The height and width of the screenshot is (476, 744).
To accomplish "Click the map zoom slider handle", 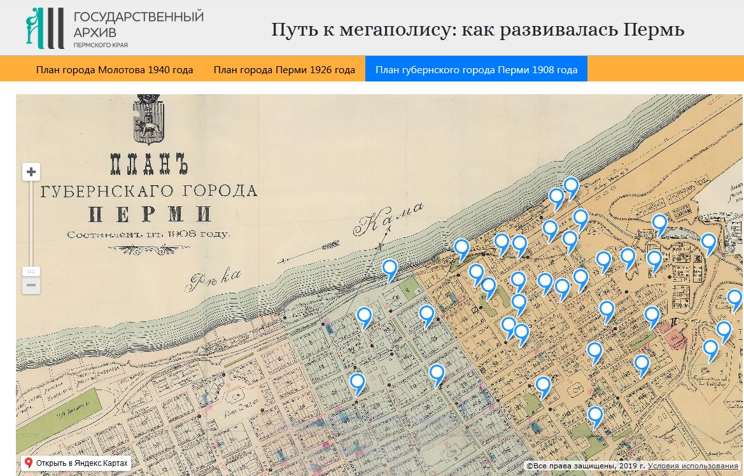I will click(x=31, y=272).
